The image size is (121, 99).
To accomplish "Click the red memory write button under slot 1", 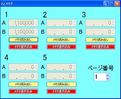I will 23,47.
